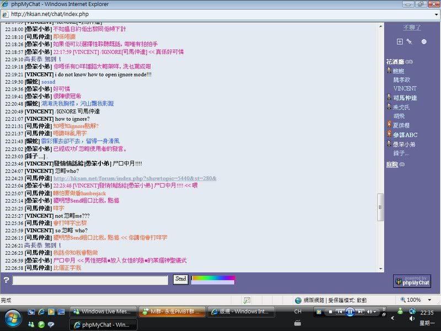441x331 pixels.
Task: Click the help question mark icon
Action: 6,280
